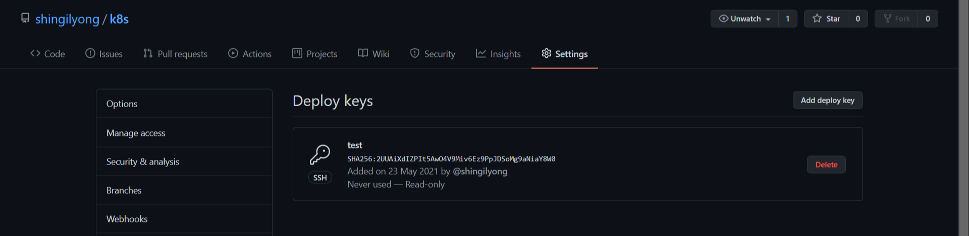Click the Fork icon

click(x=888, y=19)
